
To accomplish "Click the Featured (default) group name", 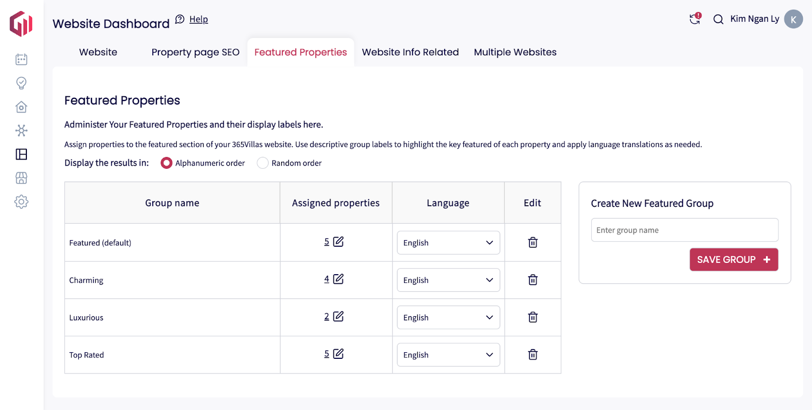I will point(100,243).
